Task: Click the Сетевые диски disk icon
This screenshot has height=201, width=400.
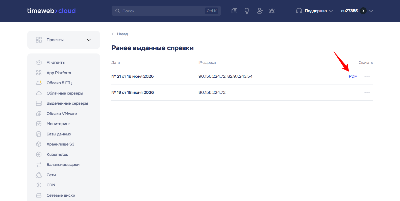Action: click(39, 195)
